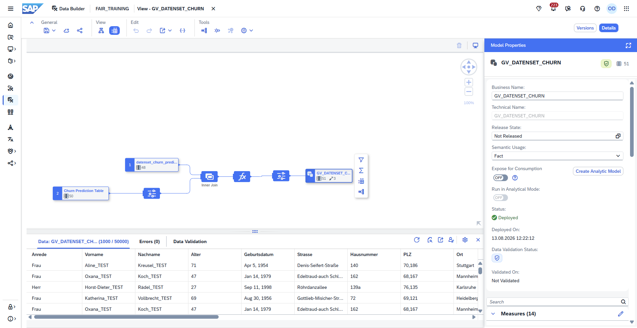
Task: Select the Inner Join node
Action: pyautogui.click(x=209, y=176)
